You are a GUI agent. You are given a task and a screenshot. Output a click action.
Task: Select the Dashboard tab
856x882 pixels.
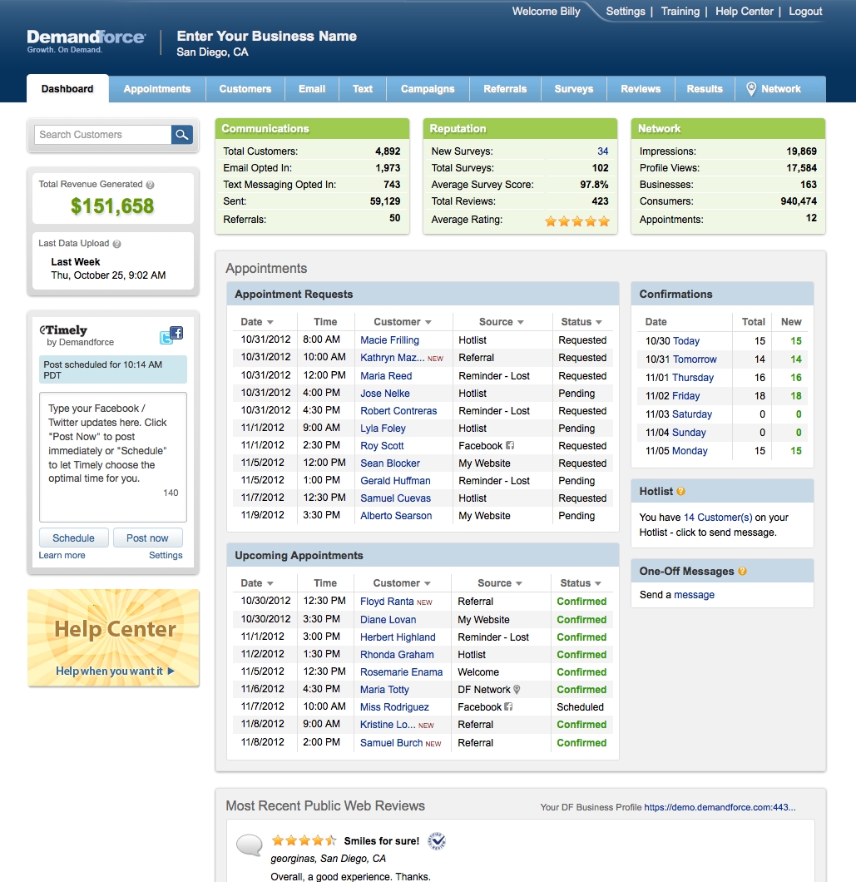click(x=67, y=89)
